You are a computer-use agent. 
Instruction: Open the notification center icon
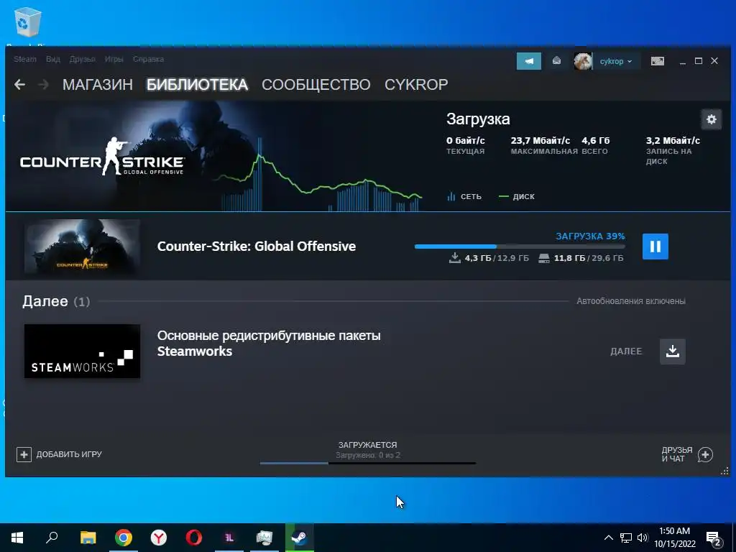pyautogui.click(x=714, y=539)
